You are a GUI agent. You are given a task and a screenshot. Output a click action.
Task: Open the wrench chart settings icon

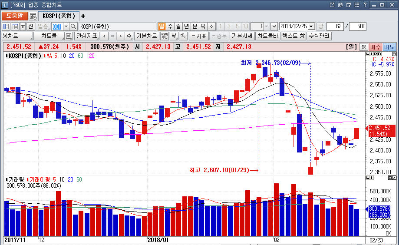coord(184,36)
